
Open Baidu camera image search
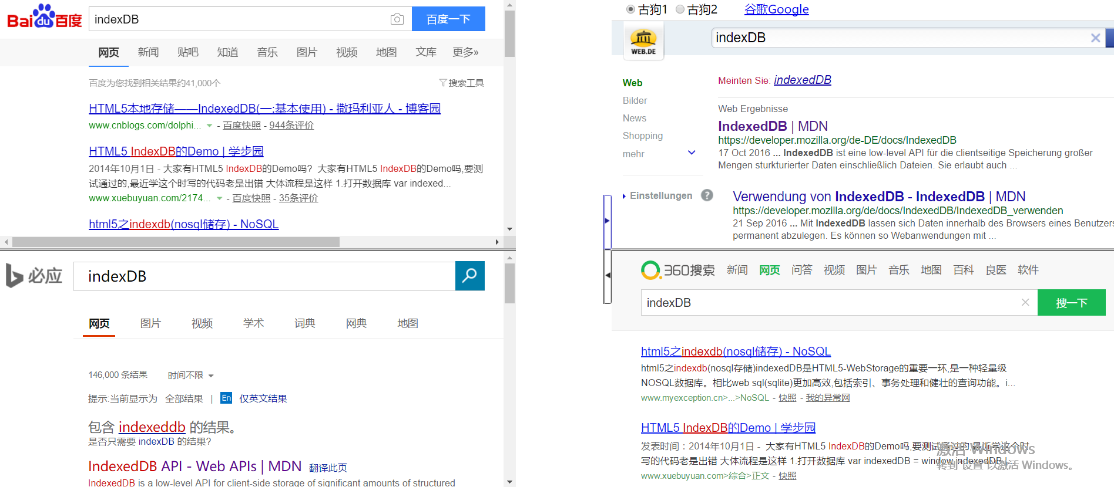[x=397, y=19]
